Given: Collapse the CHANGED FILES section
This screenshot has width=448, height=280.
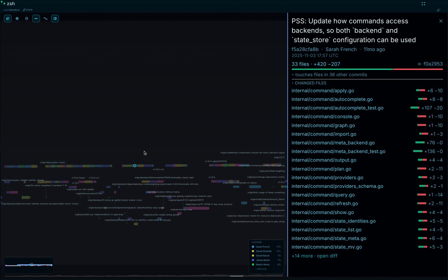Looking at the screenshot, I should pyautogui.click(x=309, y=83).
